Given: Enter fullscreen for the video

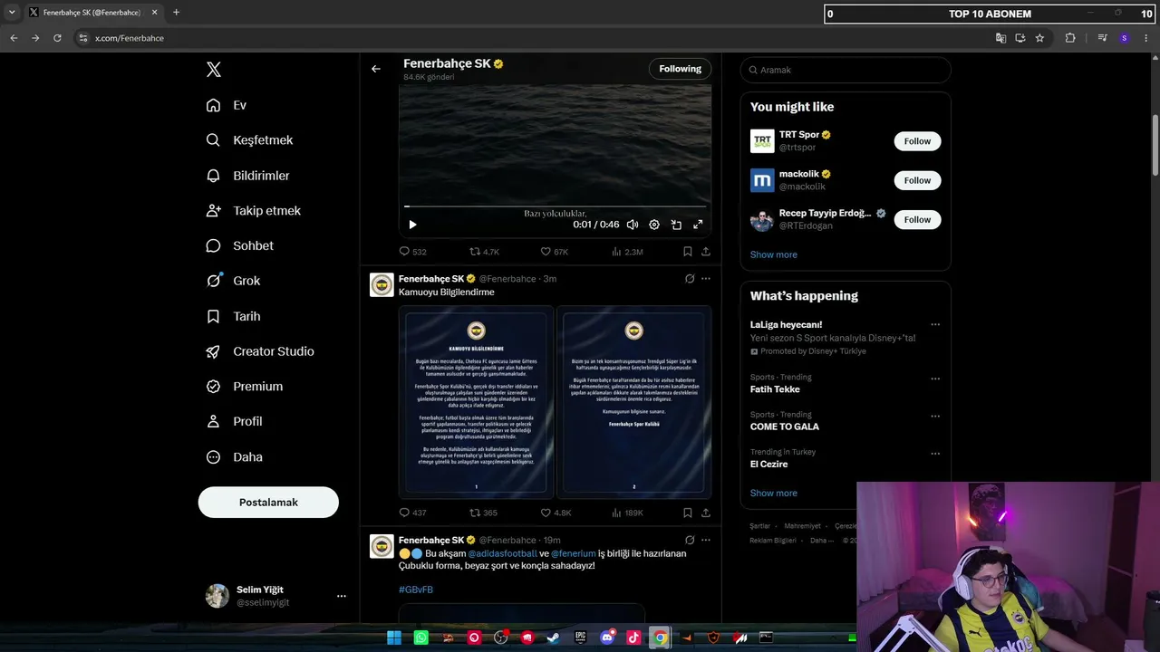Looking at the screenshot, I should (x=698, y=225).
